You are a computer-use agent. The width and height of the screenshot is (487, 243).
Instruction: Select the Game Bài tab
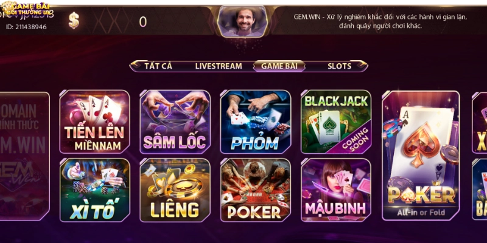279,66
